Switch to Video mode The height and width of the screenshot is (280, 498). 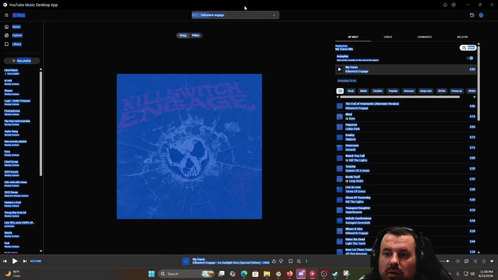click(195, 35)
